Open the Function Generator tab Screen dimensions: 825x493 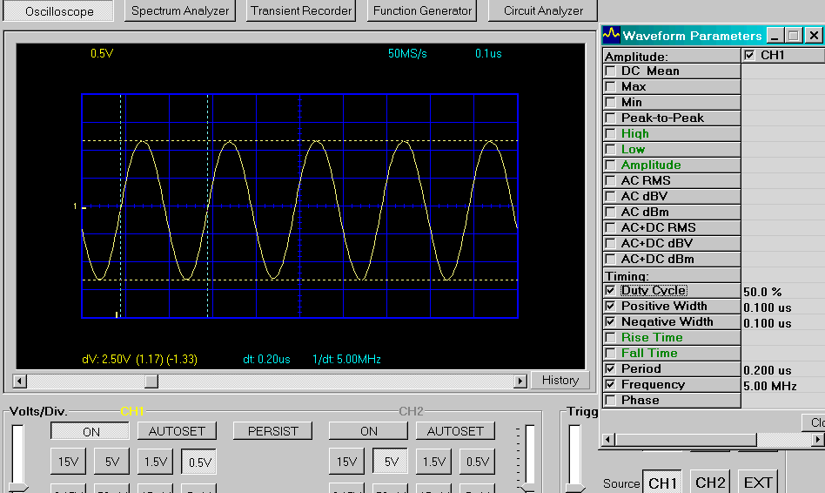(422, 11)
